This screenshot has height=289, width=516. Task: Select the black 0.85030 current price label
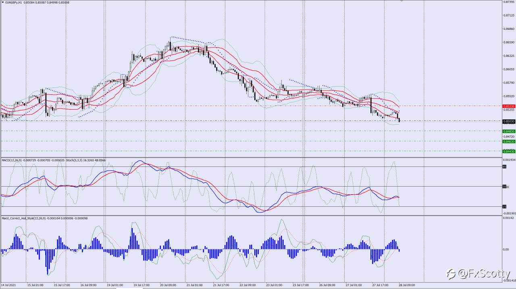coord(509,121)
